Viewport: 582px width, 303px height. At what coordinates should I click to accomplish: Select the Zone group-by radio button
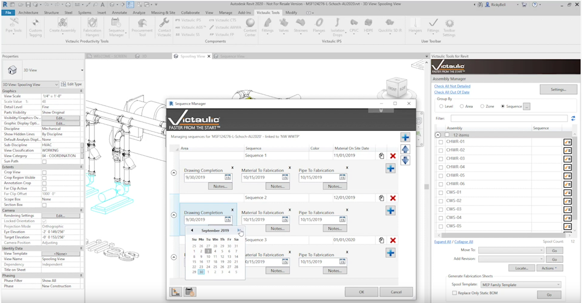(482, 107)
